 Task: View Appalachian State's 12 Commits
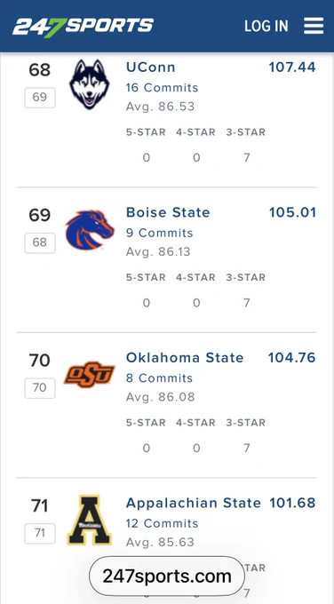coord(163,523)
